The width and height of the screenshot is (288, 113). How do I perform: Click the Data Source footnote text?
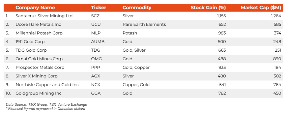46,105
